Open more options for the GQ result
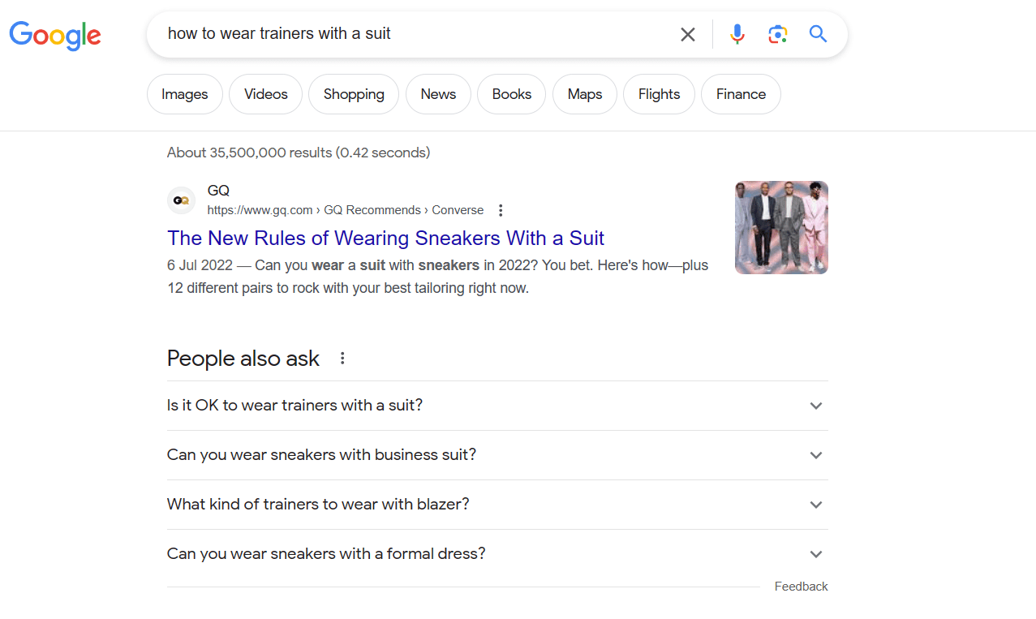1036x619 pixels. tap(501, 211)
